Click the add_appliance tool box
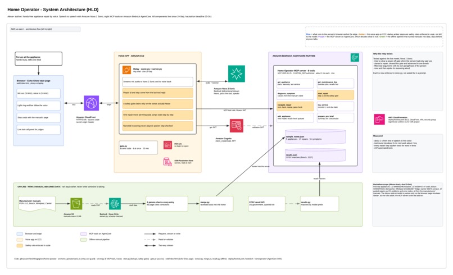 (x=295, y=117)
